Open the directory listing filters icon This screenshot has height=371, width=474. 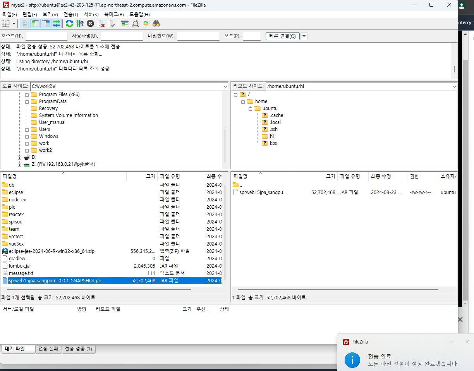125,24
